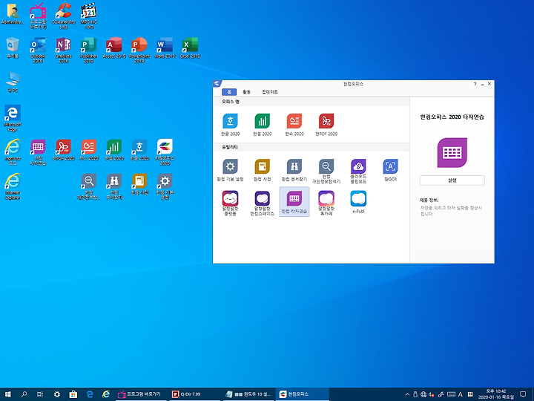Open the notification center icon
The image size is (534, 401).
pos(523,394)
